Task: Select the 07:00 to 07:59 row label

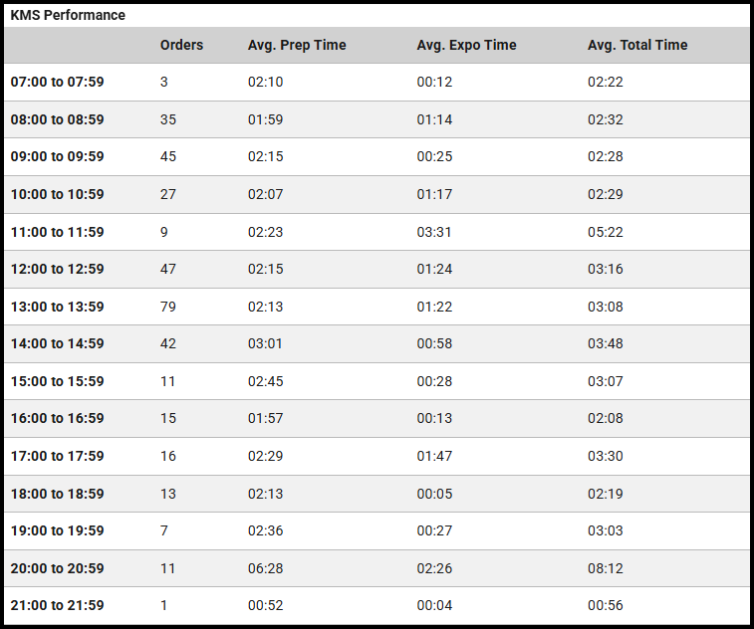Action: [57, 82]
